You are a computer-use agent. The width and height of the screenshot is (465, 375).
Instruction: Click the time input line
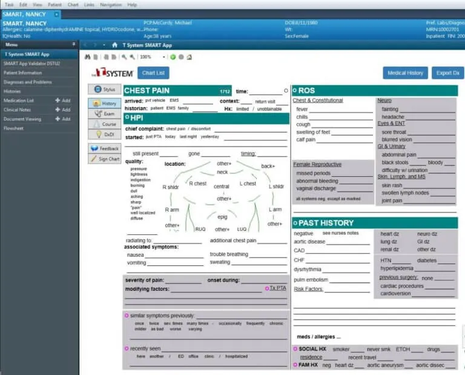click(266, 92)
